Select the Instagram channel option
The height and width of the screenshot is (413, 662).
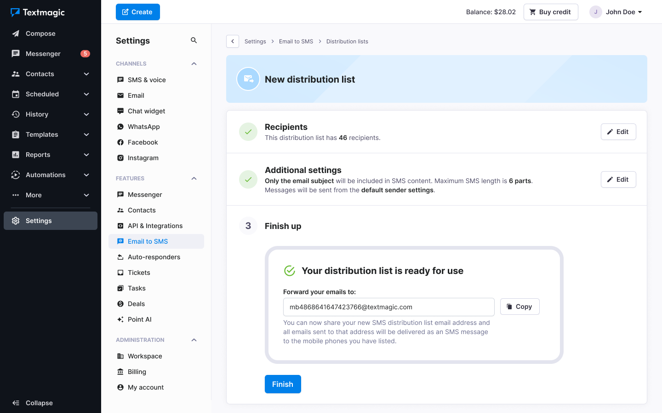(x=143, y=157)
